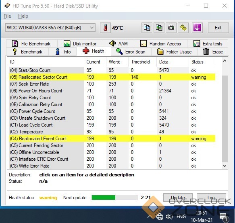Click the Threshold column header

(x=143, y=62)
